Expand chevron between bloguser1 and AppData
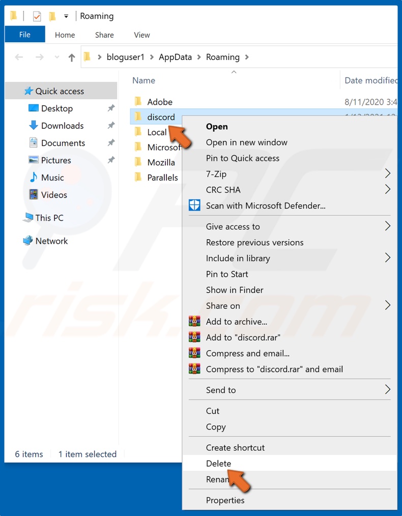This screenshot has width=402, height=516. click(x=152, y=58)
